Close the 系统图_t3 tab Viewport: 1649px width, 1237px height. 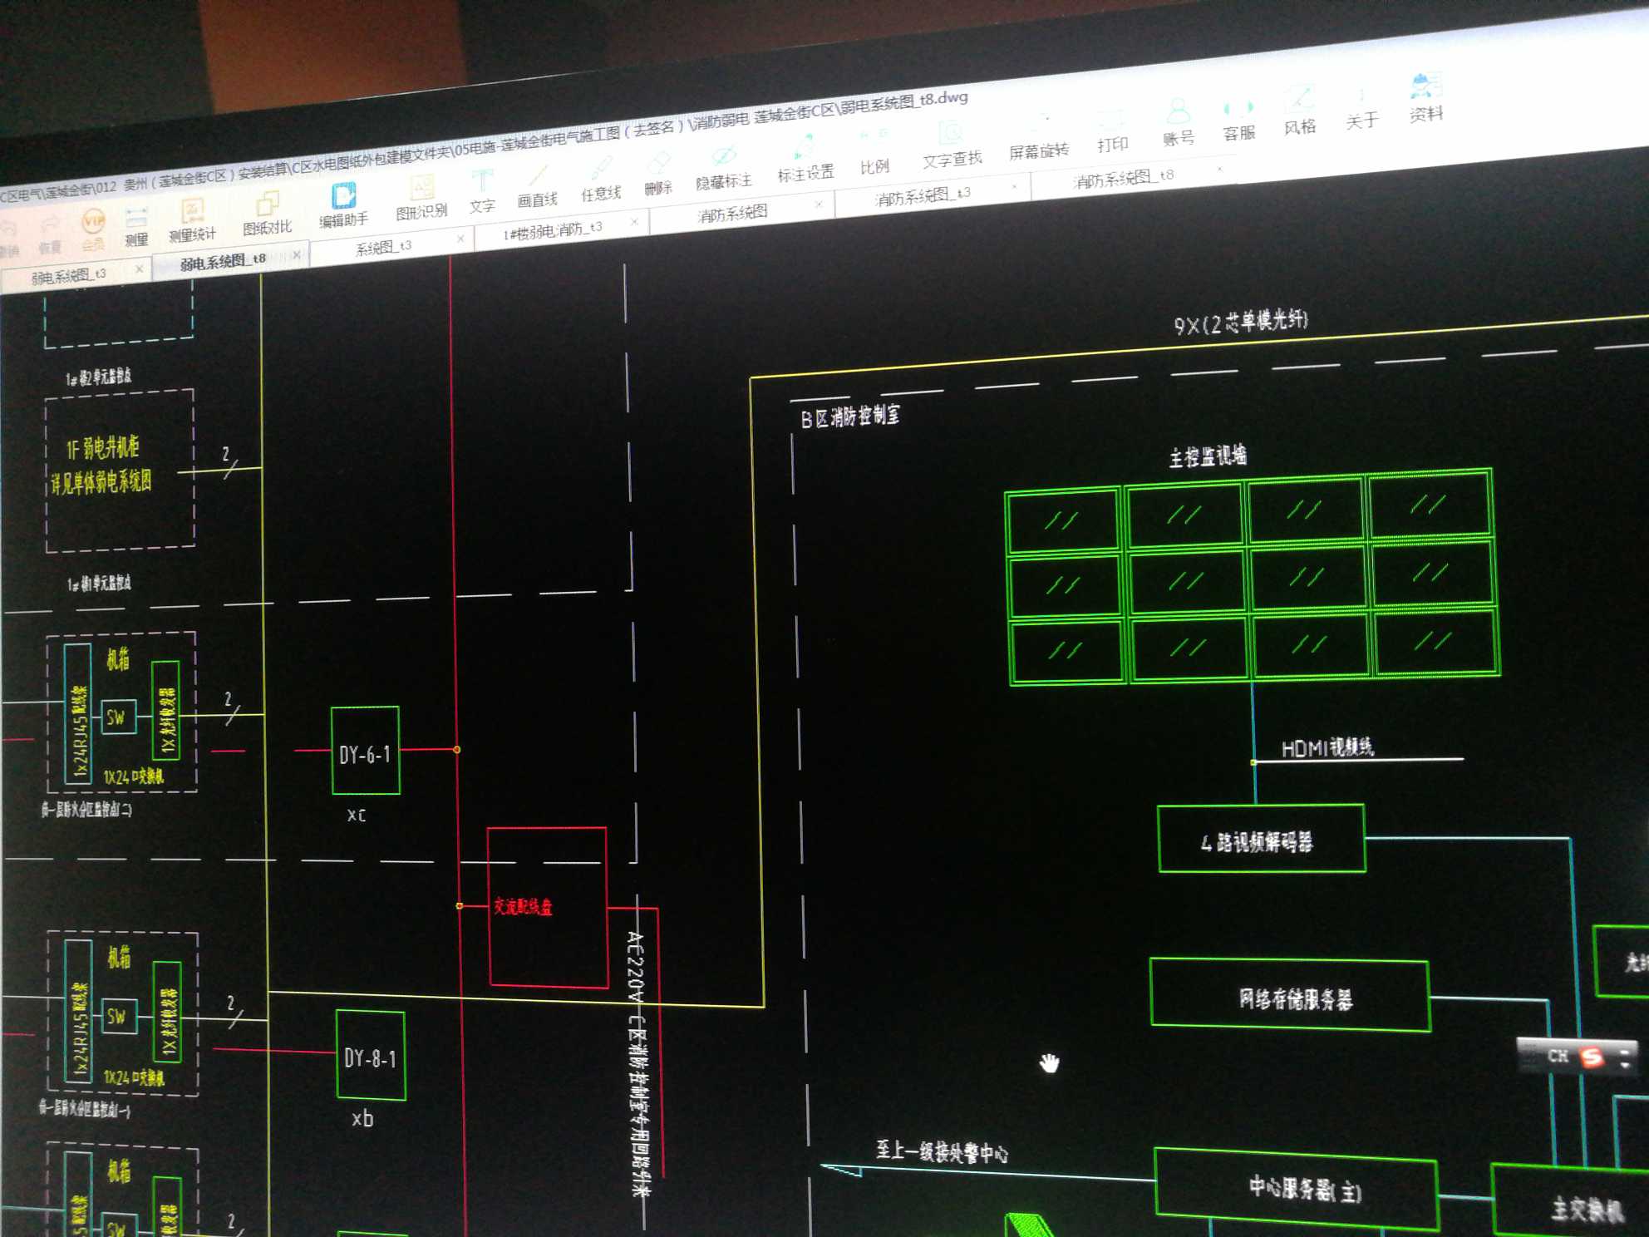click(x=460, y=239)
